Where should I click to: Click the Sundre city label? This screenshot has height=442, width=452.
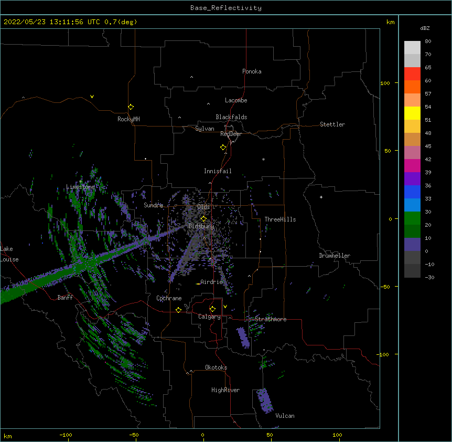pos(153,205)
